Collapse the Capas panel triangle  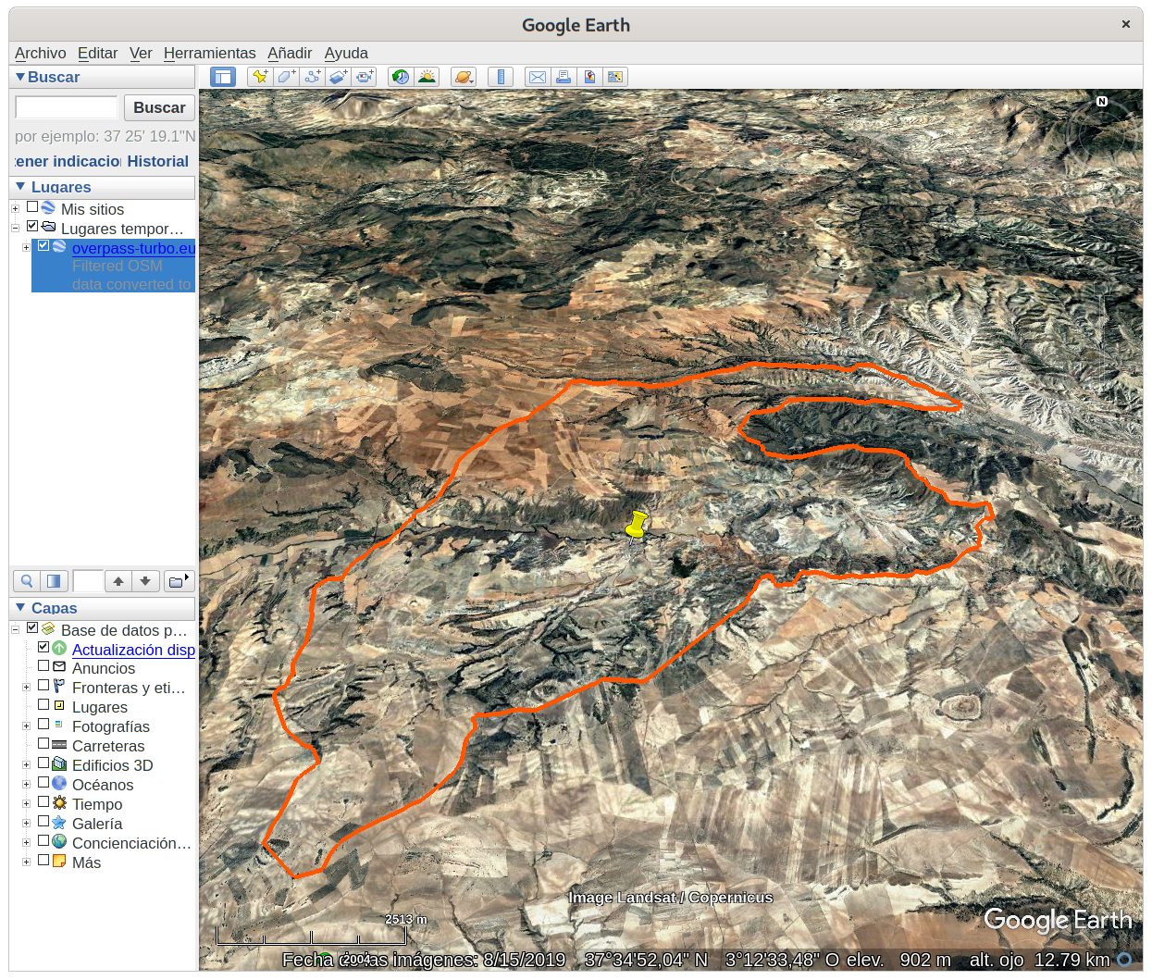[x=20, y=607]
